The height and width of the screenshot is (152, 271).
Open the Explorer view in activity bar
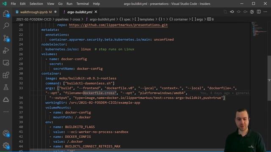pos(6,14)
